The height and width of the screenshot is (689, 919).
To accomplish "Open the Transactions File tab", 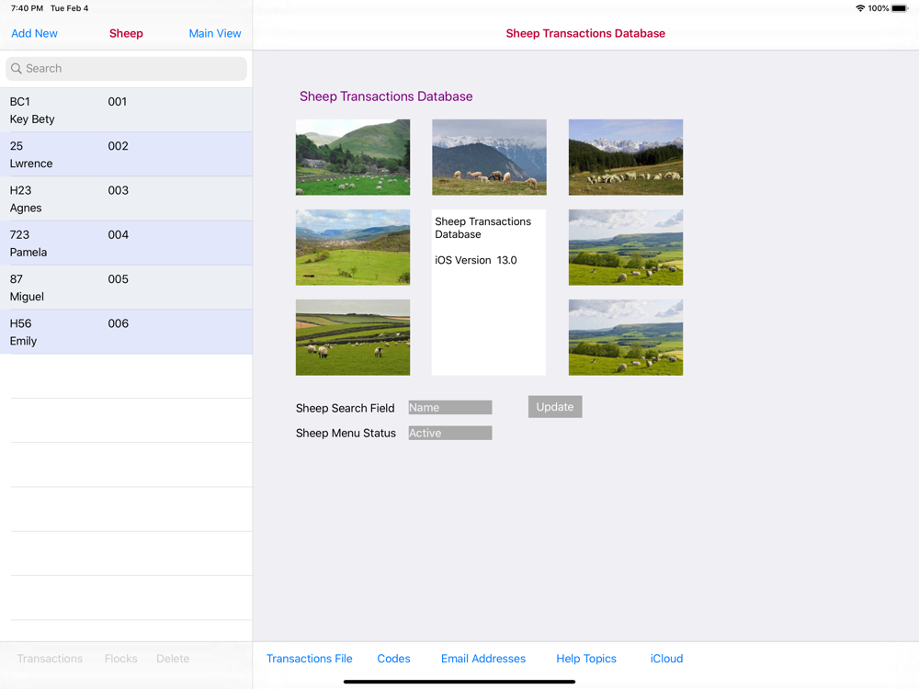I will point(310,659).
